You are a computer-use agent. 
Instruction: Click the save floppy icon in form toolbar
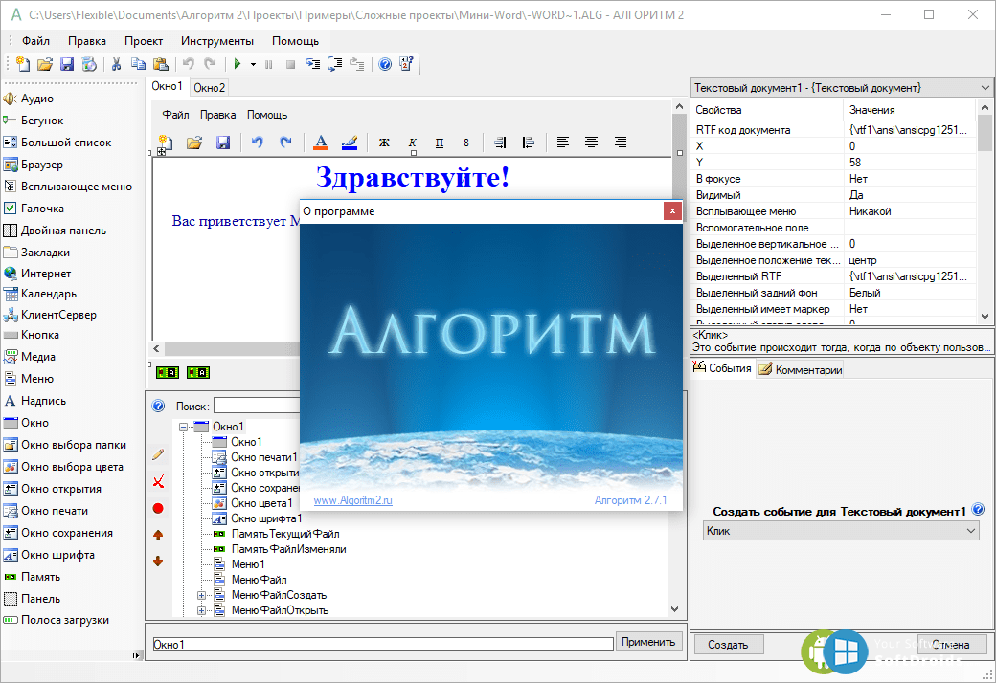223,143
